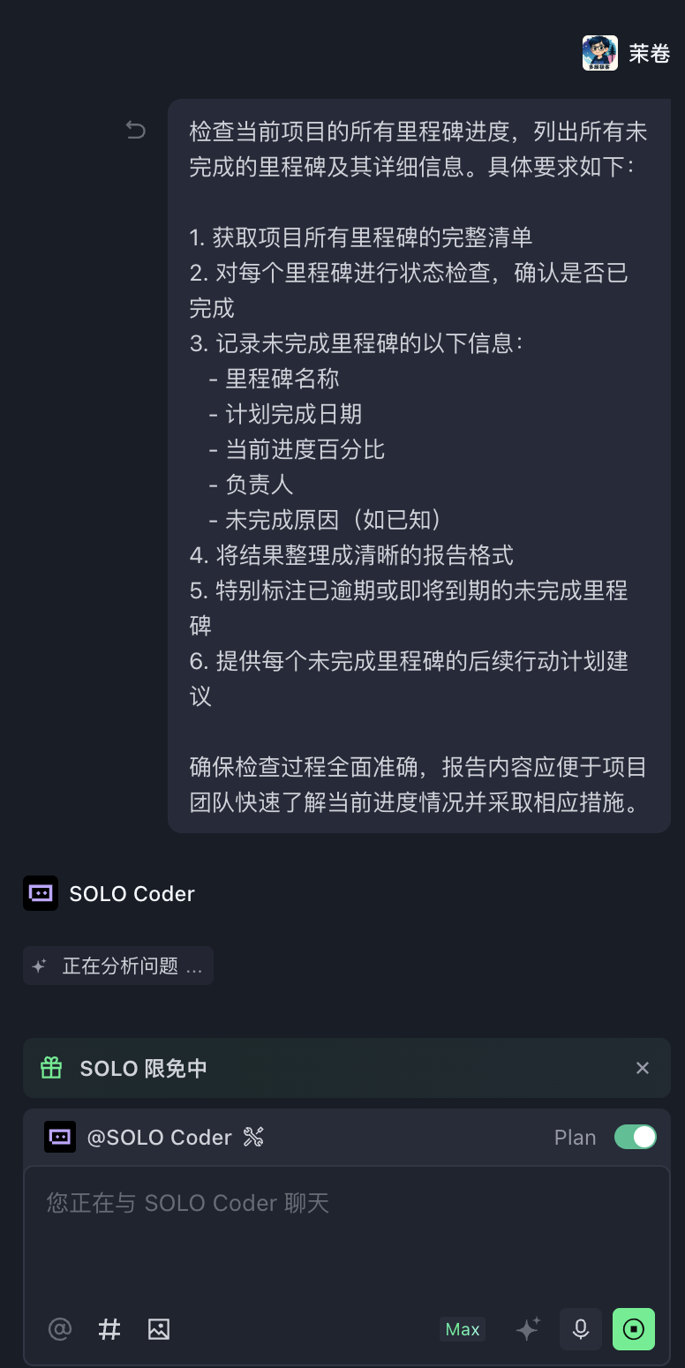Image resolution: width=685 pixels, height=1368 pixels.
Task: Click the revert arrow beside the user message
Action: [135, 131]
